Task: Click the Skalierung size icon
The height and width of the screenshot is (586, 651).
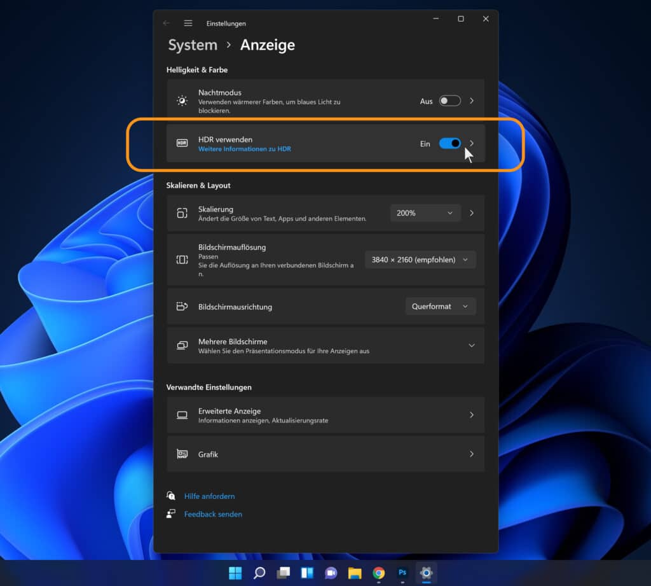Action: (x=182, y=213)
